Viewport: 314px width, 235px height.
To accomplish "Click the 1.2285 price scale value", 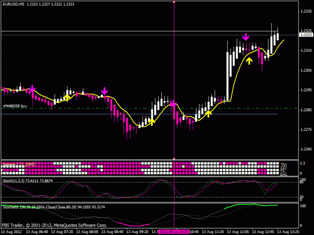I will 306,110.
